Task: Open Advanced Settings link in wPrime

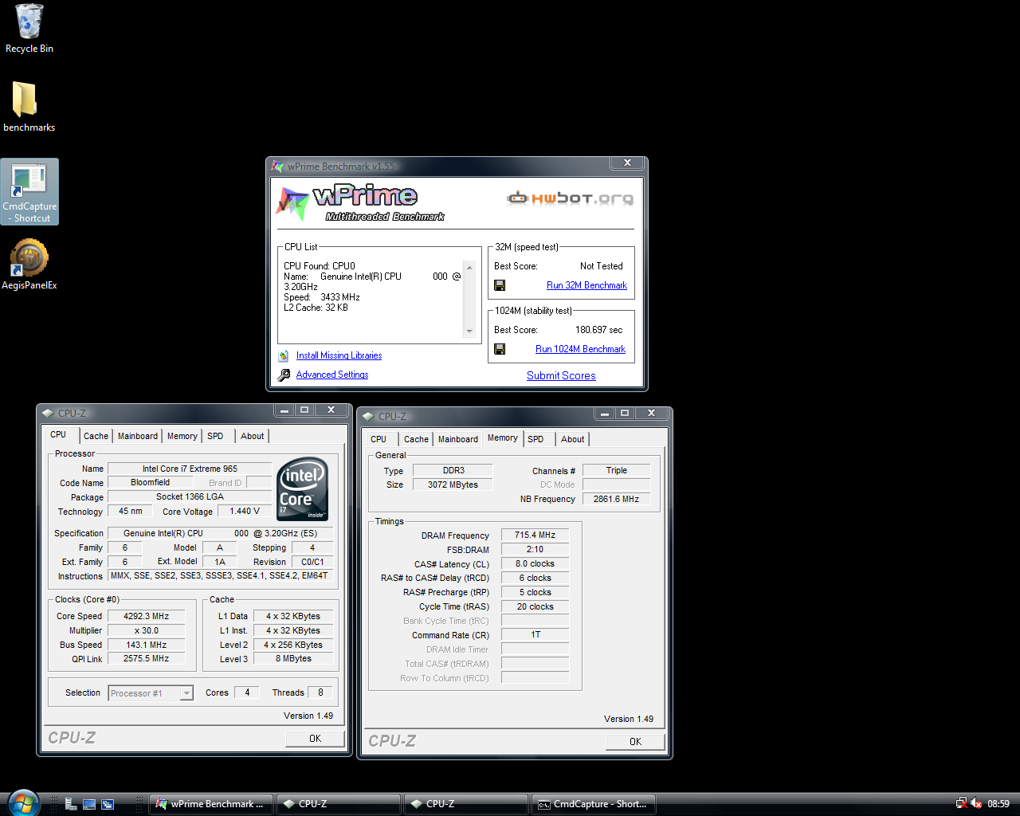Action: [332, 375]
